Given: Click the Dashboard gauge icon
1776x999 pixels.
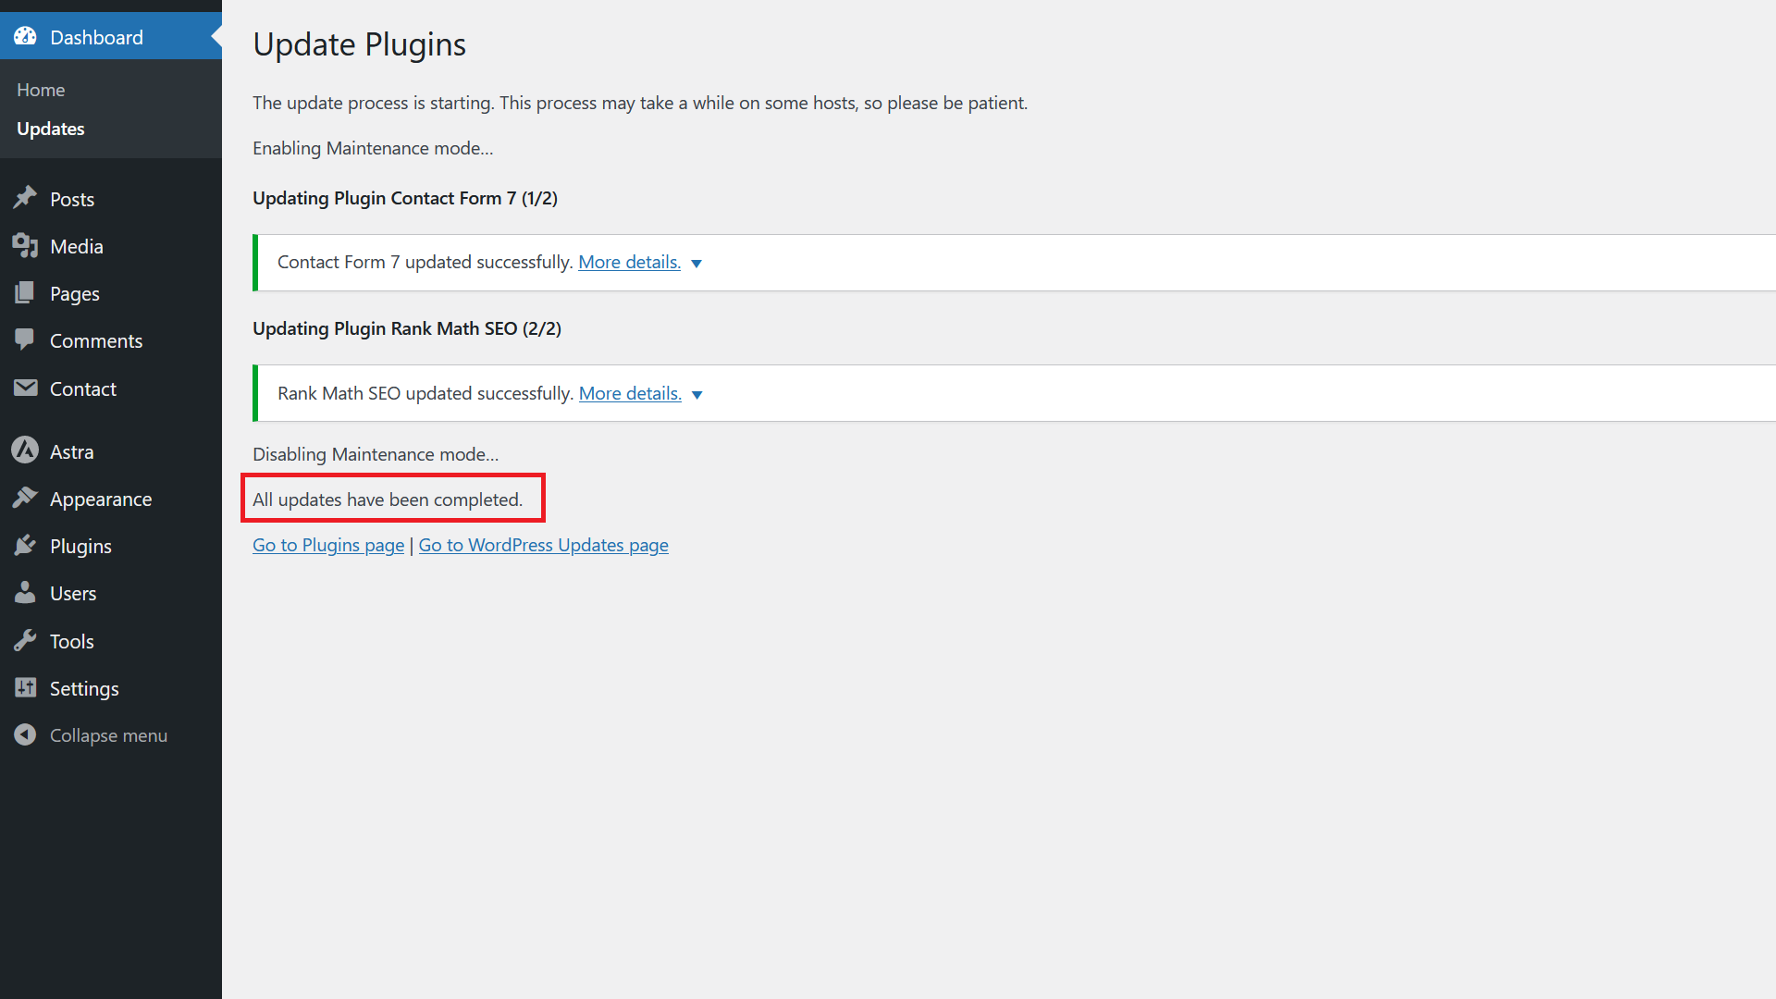Looking at the screenshot, I should 25,36.
